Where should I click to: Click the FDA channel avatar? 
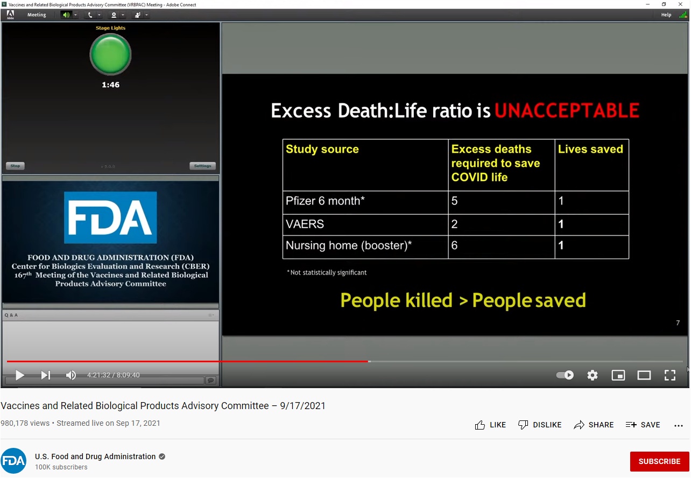[13, 461]
